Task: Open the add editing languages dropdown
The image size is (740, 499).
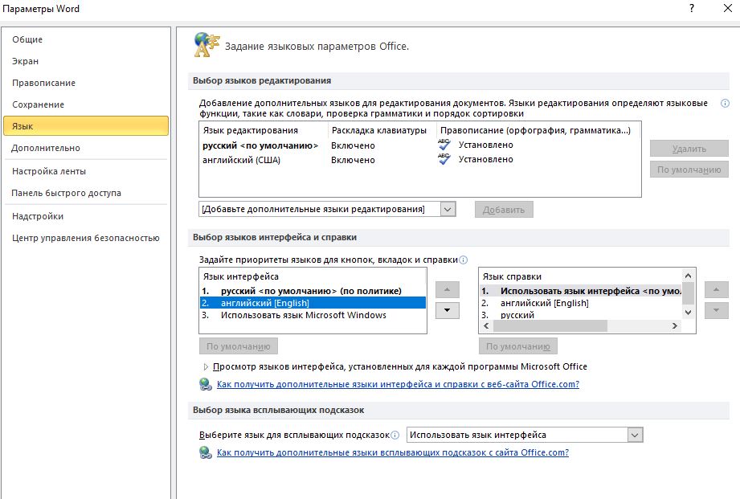Action: (x=448, y=209)
